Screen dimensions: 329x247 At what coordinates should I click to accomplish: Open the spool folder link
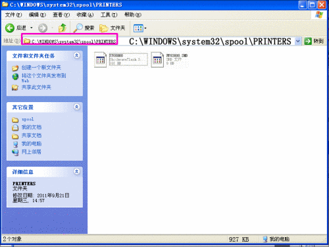click(x=28, y=119)
